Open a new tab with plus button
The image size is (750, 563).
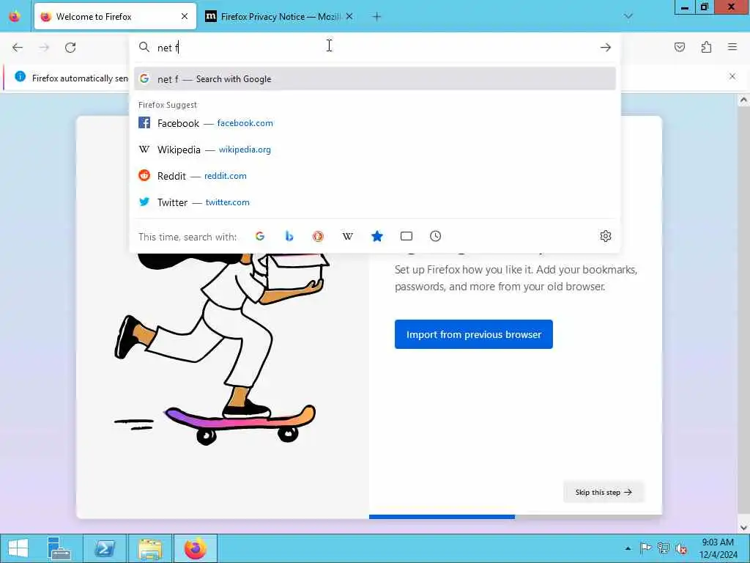click(377, 17)
